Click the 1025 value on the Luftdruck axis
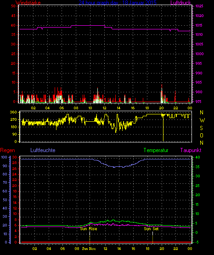Screen dimensions: 214x255 [199, 6]
